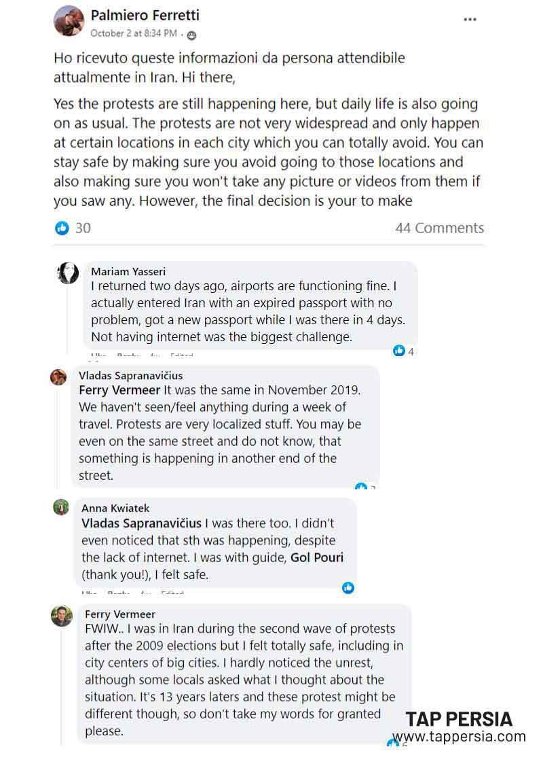Image resolution: width=543 pixels, height=768 pixels.
Task: Click the Gol Pouri tagged name
Action: click(x=317, y=558)
